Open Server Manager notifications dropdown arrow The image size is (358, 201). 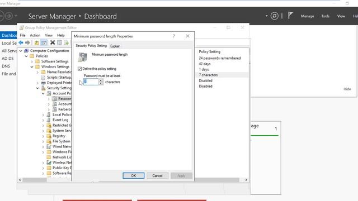(x=266, y=16)
